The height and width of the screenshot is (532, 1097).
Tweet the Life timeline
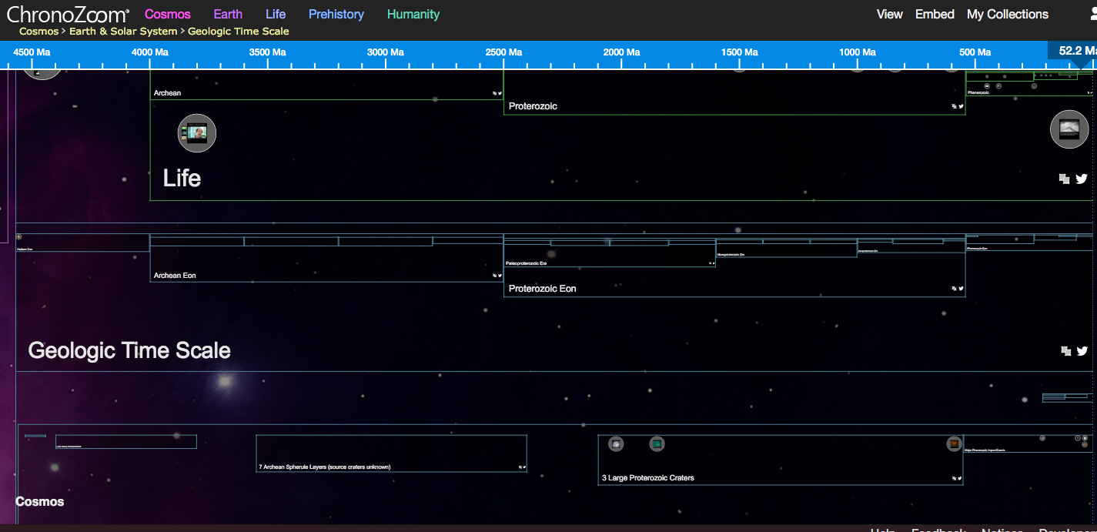1082,179
